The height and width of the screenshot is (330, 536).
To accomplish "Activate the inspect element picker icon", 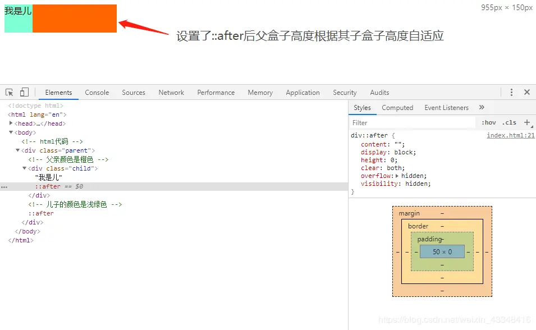I will coord(9,93).
